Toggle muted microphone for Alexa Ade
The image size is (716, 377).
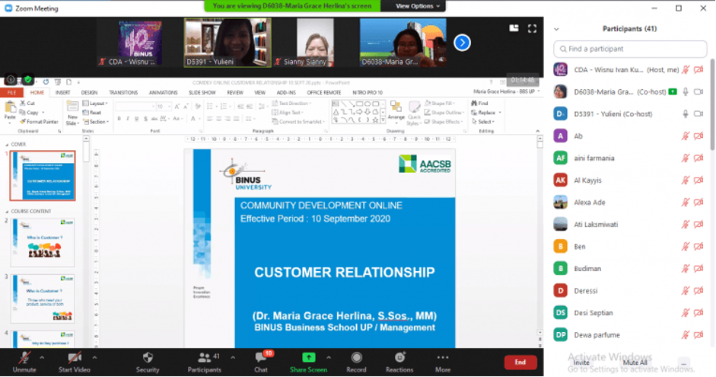(686, 202)
